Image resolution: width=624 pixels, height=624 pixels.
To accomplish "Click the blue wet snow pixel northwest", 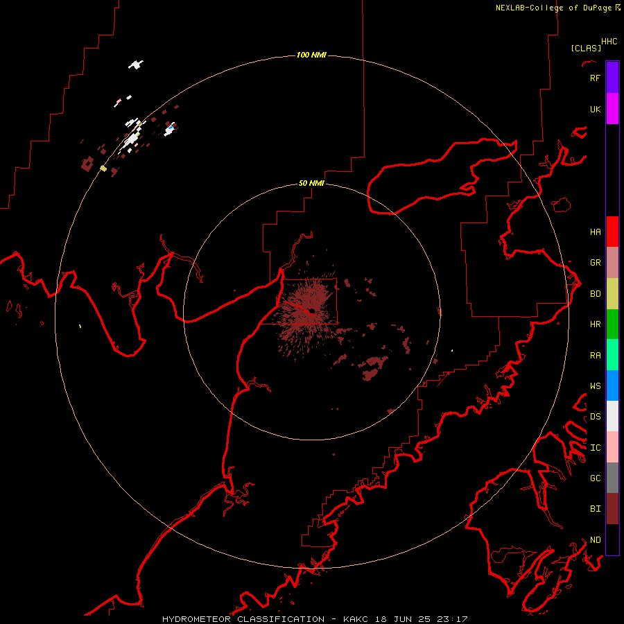I will pyautogui.click(x=171, y=128).
